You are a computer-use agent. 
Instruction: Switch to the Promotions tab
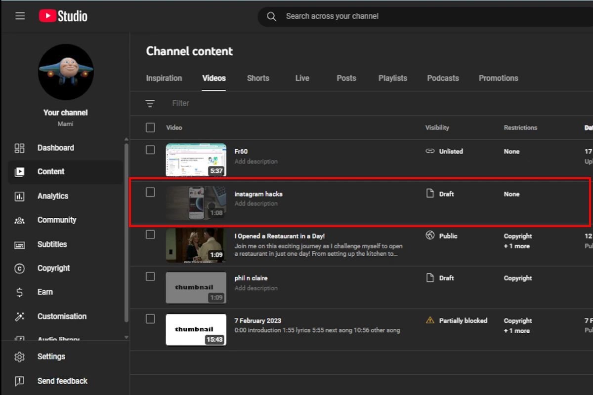[x=498, y=78]
